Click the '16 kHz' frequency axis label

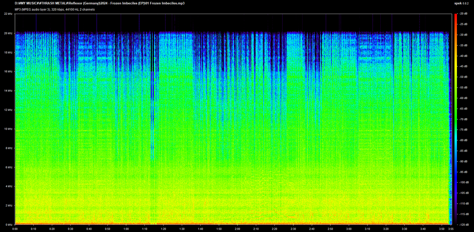coord(8,71)
